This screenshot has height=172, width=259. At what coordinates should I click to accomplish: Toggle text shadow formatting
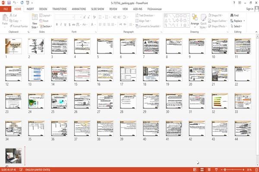[x=69, y=25]
